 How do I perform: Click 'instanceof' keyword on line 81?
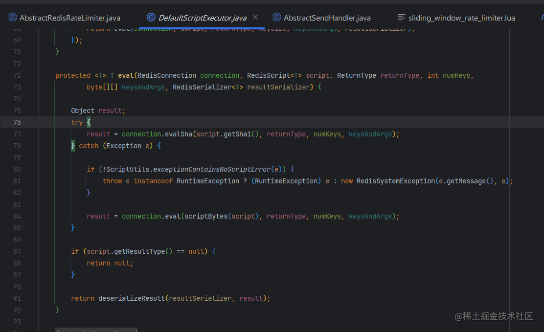153,181
